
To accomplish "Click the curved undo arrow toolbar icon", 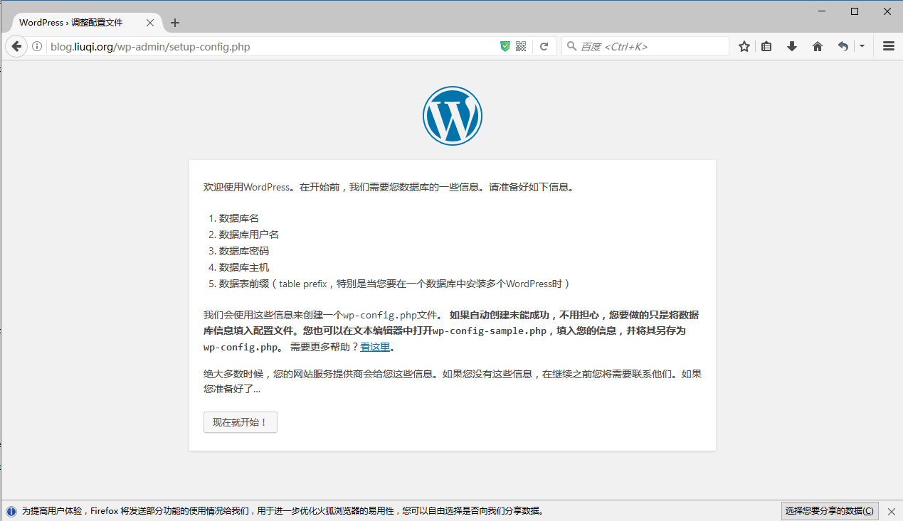I will coord(843,46).
